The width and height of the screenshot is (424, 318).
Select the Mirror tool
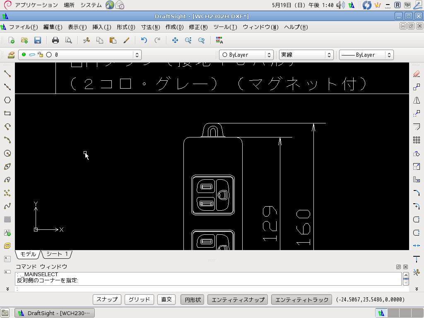pyautogui.click(x=417, y=100)
